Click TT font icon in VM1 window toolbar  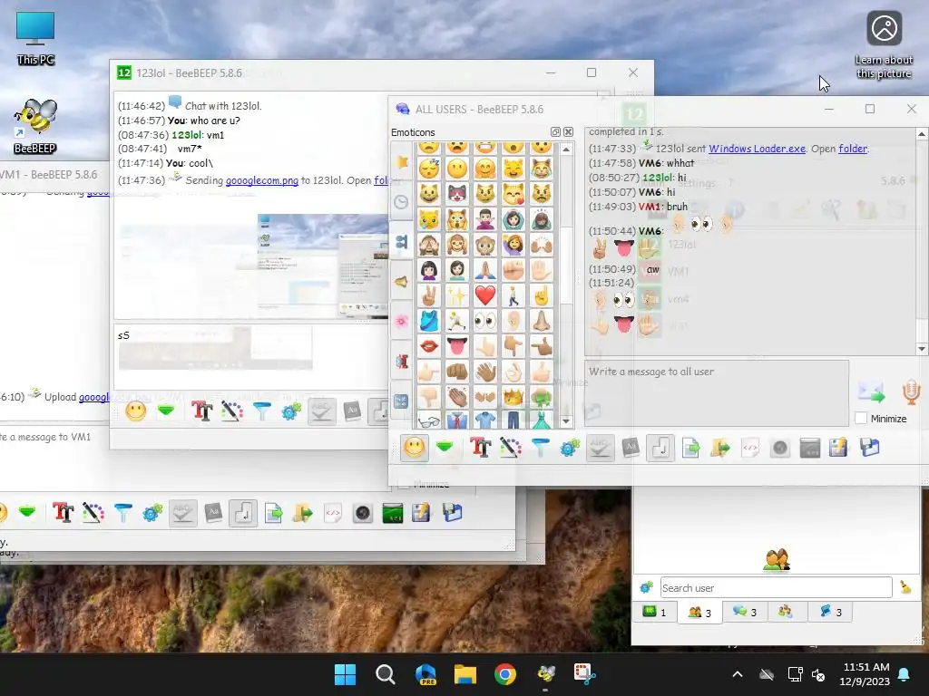(63, 513)
